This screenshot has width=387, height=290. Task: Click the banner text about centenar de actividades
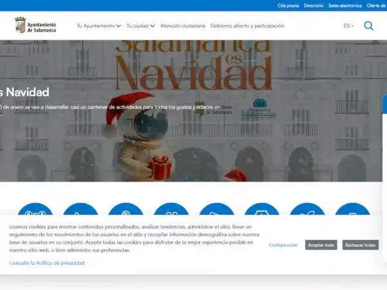(110, 107)
